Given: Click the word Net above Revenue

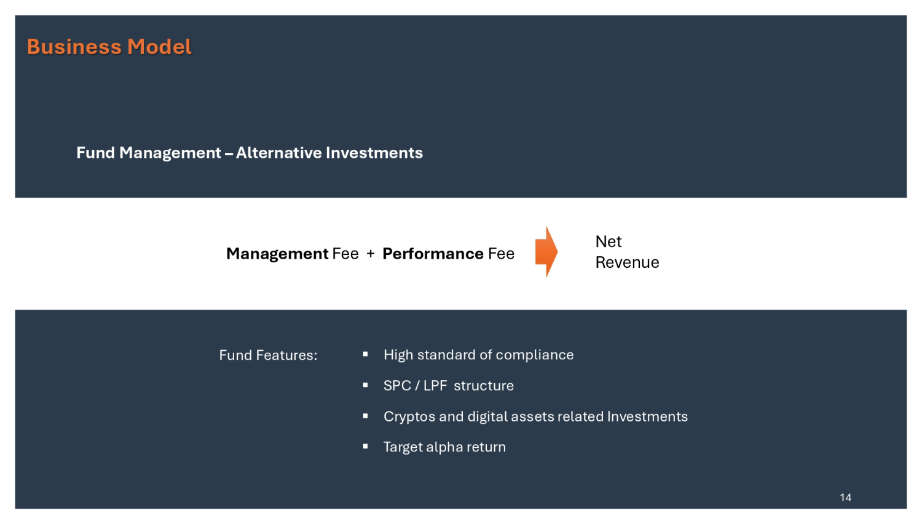Looking at the screenshot, I should tap(609, 241).
